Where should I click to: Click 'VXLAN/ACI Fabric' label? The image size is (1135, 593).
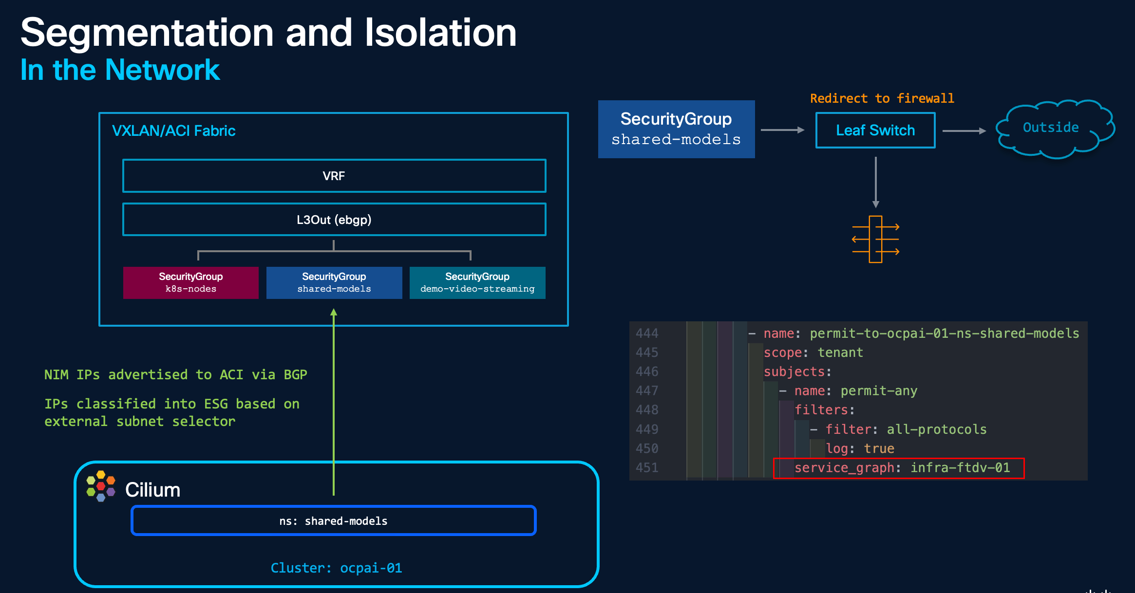173,130
